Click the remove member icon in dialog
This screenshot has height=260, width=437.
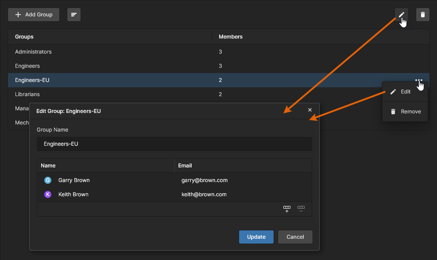[301, 209]
